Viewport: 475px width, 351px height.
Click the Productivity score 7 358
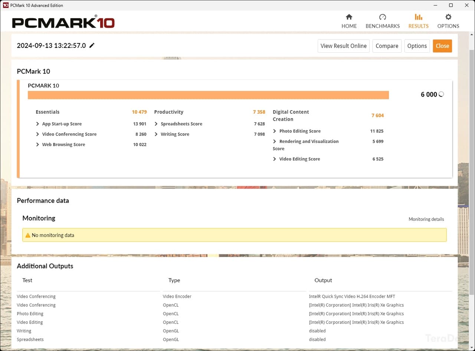coord(259,112)
